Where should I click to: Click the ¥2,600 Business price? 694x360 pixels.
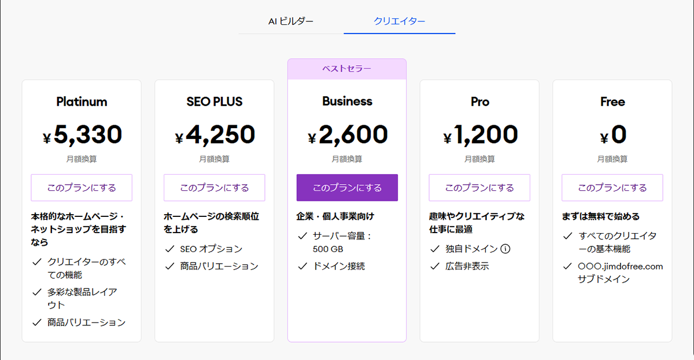pyautogui.click(x=347, y=134)
